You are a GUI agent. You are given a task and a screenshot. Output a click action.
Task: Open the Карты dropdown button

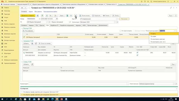(x=62, y=16)
